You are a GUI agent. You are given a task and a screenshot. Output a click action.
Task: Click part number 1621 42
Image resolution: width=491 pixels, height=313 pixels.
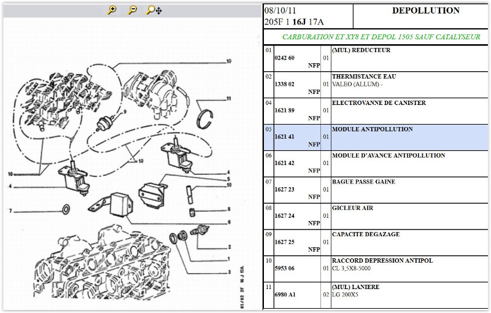(284, 164)
